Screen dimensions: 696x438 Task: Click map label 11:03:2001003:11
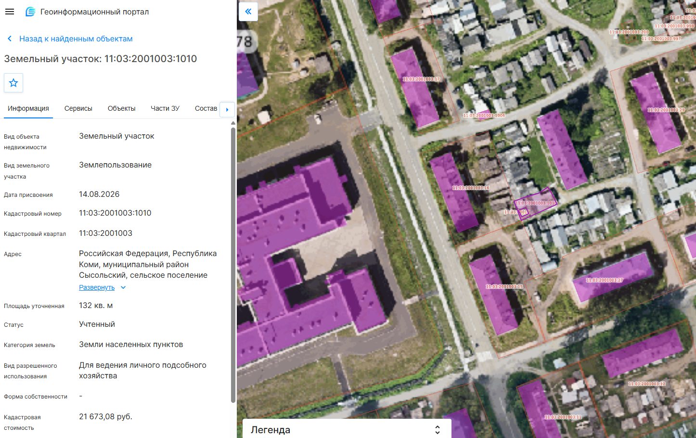(x=563, y=417)
